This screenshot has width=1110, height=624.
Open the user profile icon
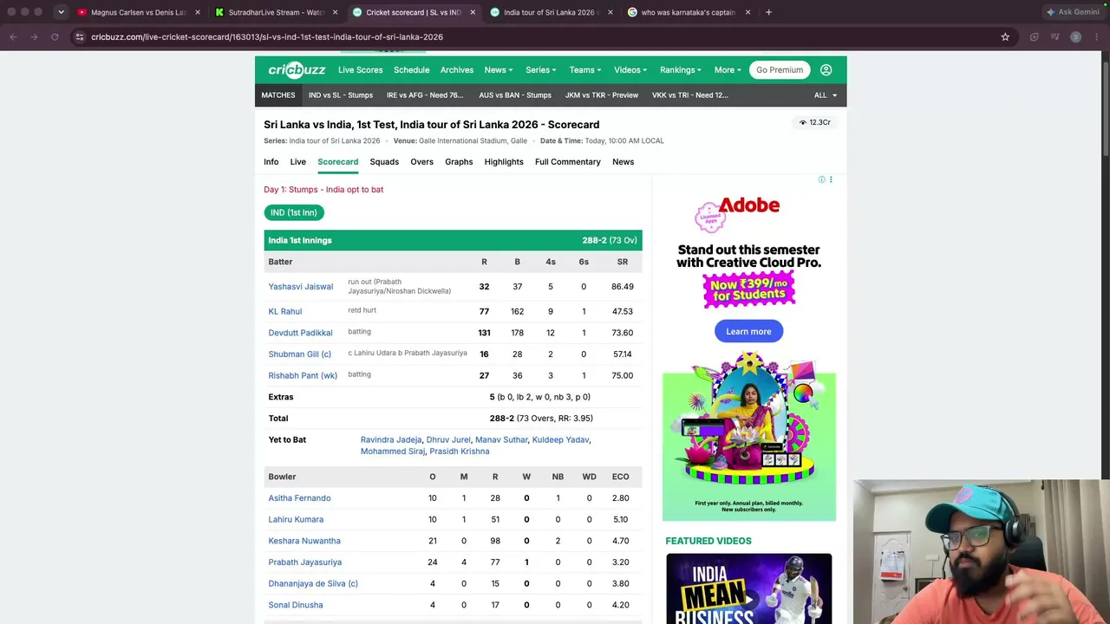click(x=826, y=70)
